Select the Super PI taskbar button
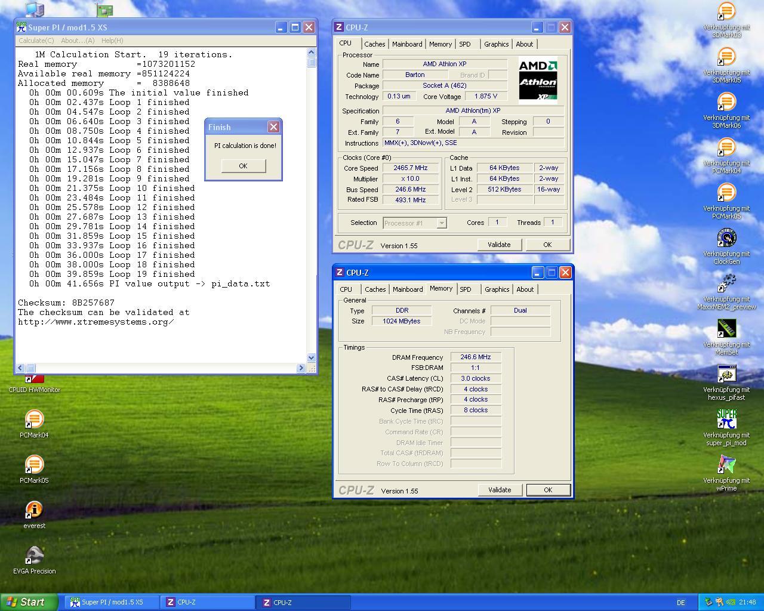Viewport: 764px width, 611px height. (112, 603)
